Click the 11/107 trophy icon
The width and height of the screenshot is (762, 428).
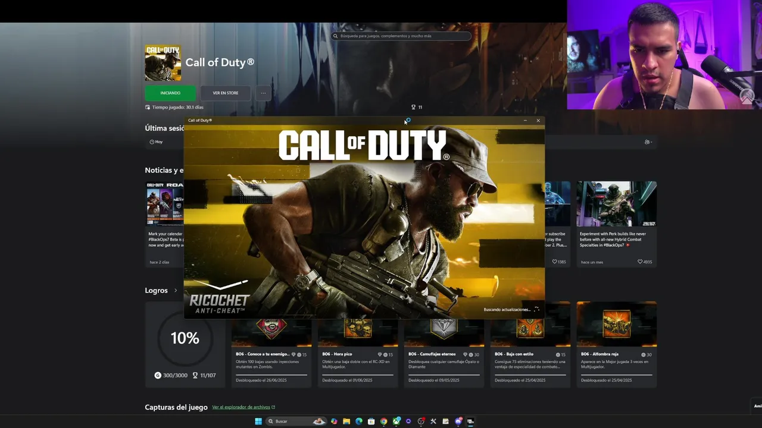tap(195, 376)
